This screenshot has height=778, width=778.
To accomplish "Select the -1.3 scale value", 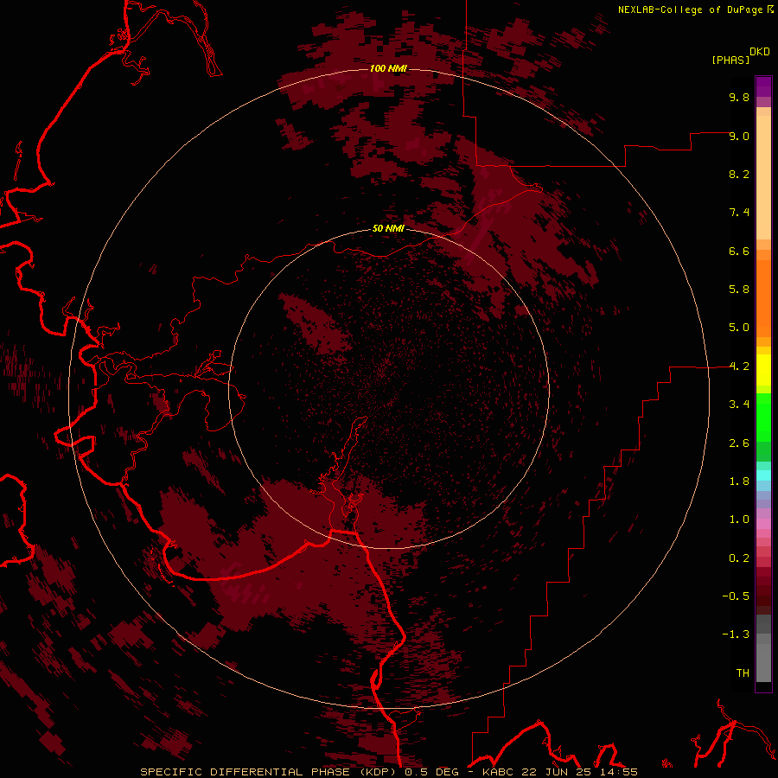I will [x=736, y=635].
